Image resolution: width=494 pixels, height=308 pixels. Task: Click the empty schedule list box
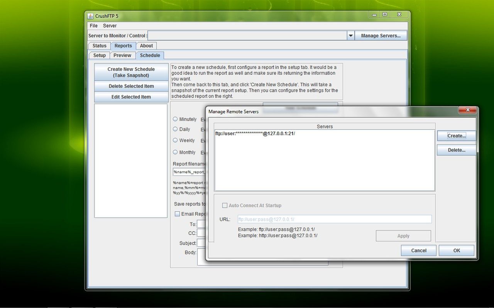point(131,161)
